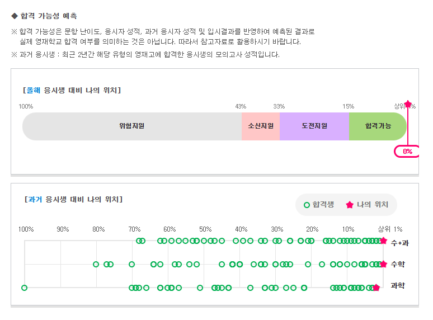433x320 pixels.
Task: Select the pink 소신지원 bar segment
Action: coord(261,126)
